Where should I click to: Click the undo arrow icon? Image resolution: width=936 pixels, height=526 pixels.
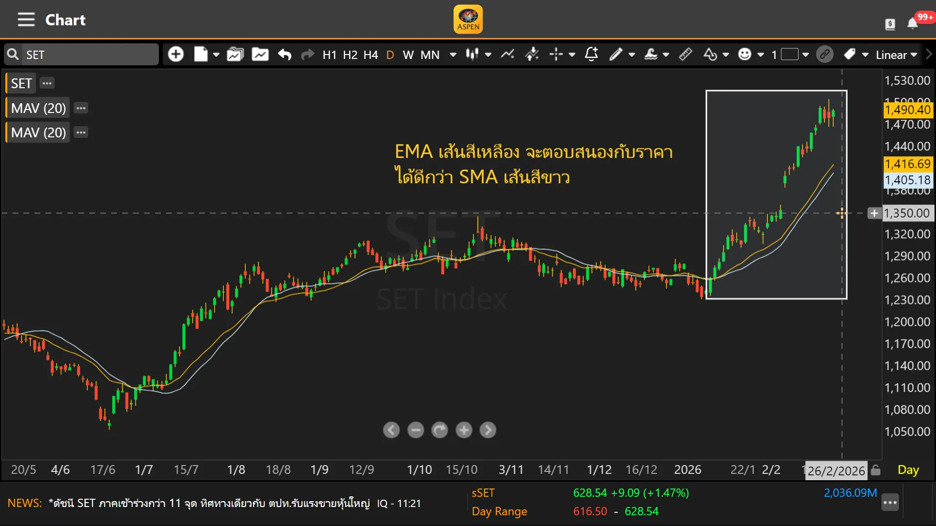click(285, 54)
